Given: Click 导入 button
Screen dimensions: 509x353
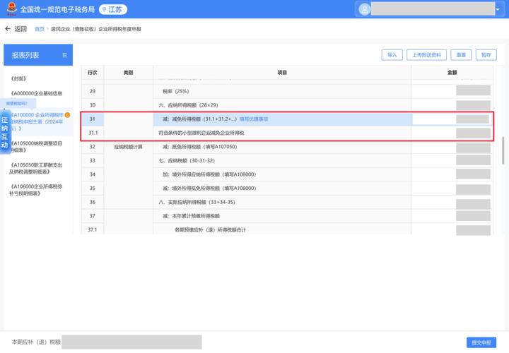Looking at the screenshot, I should point(392,55).
